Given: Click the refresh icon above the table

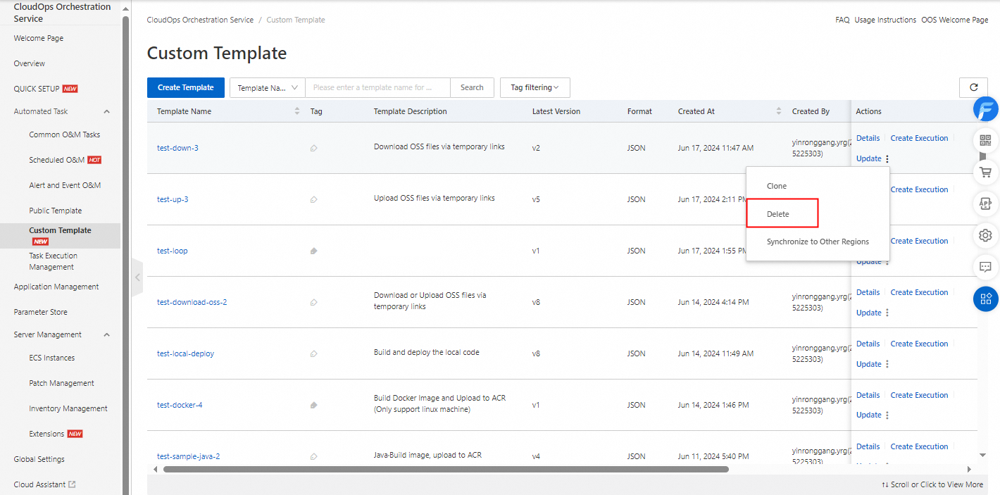Looking at the screenshot, I should click(973, 87).
